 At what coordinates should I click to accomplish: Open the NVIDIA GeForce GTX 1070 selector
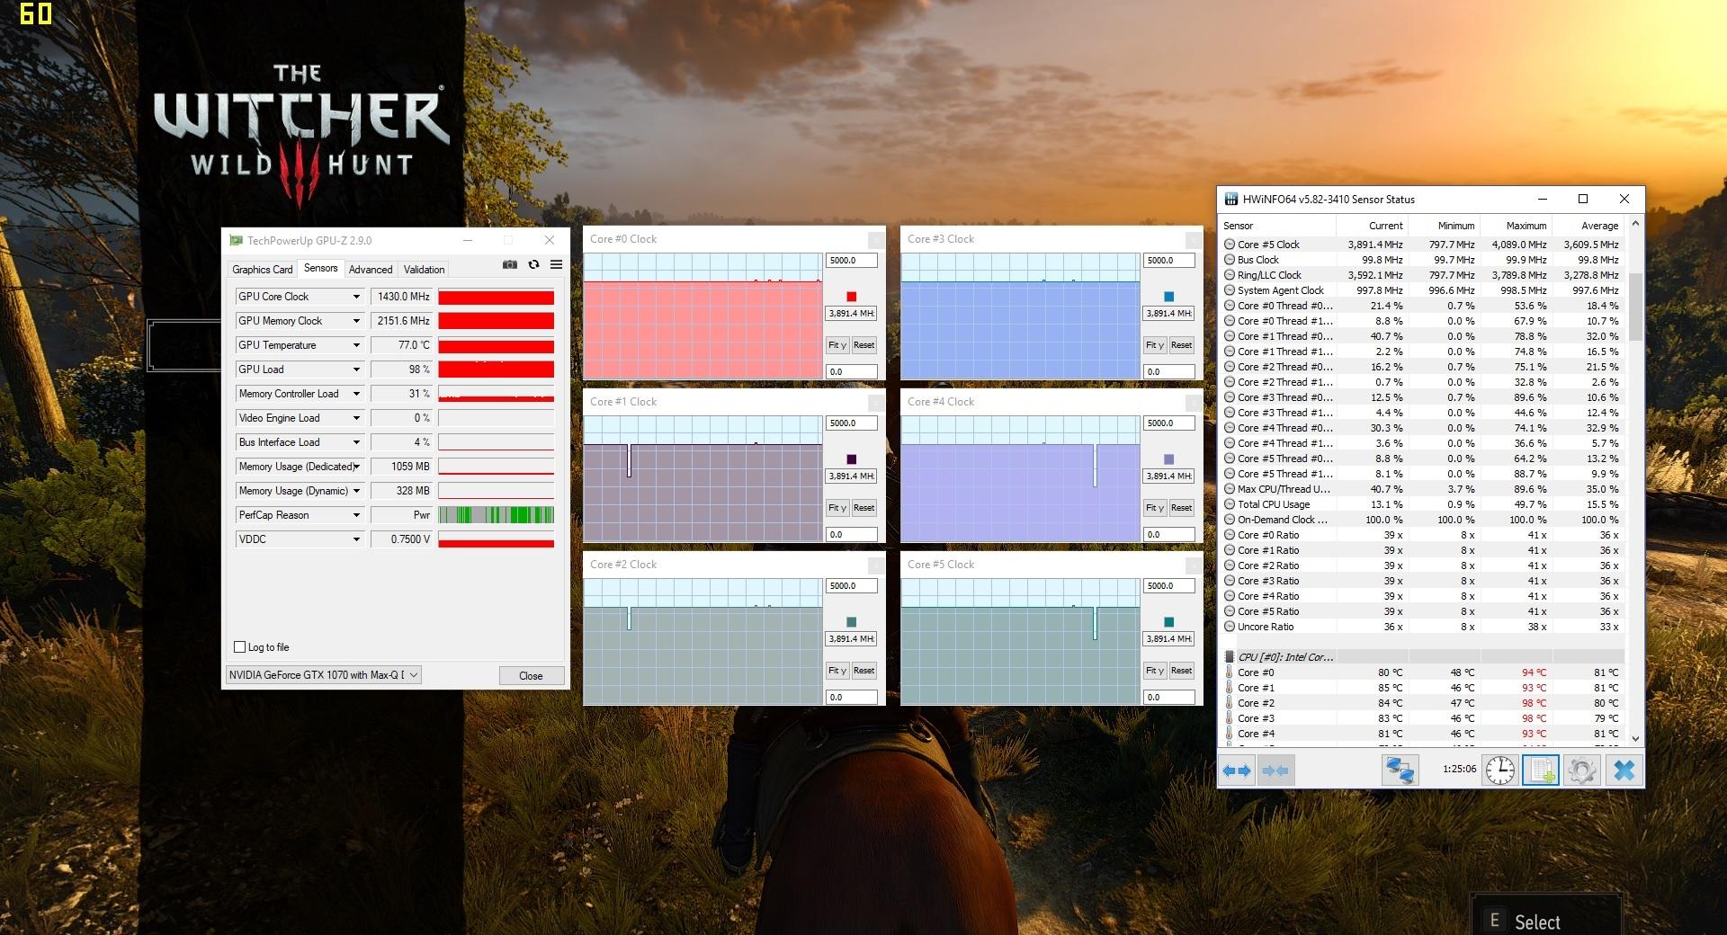323,675
